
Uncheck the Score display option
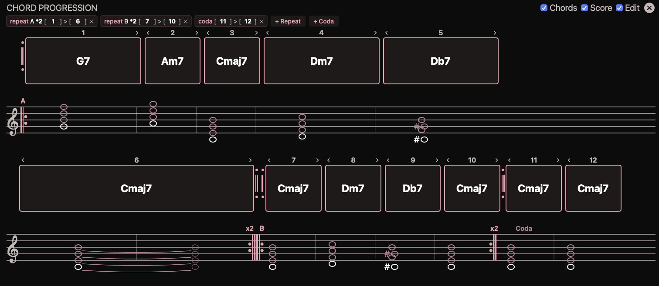(585, 8)
